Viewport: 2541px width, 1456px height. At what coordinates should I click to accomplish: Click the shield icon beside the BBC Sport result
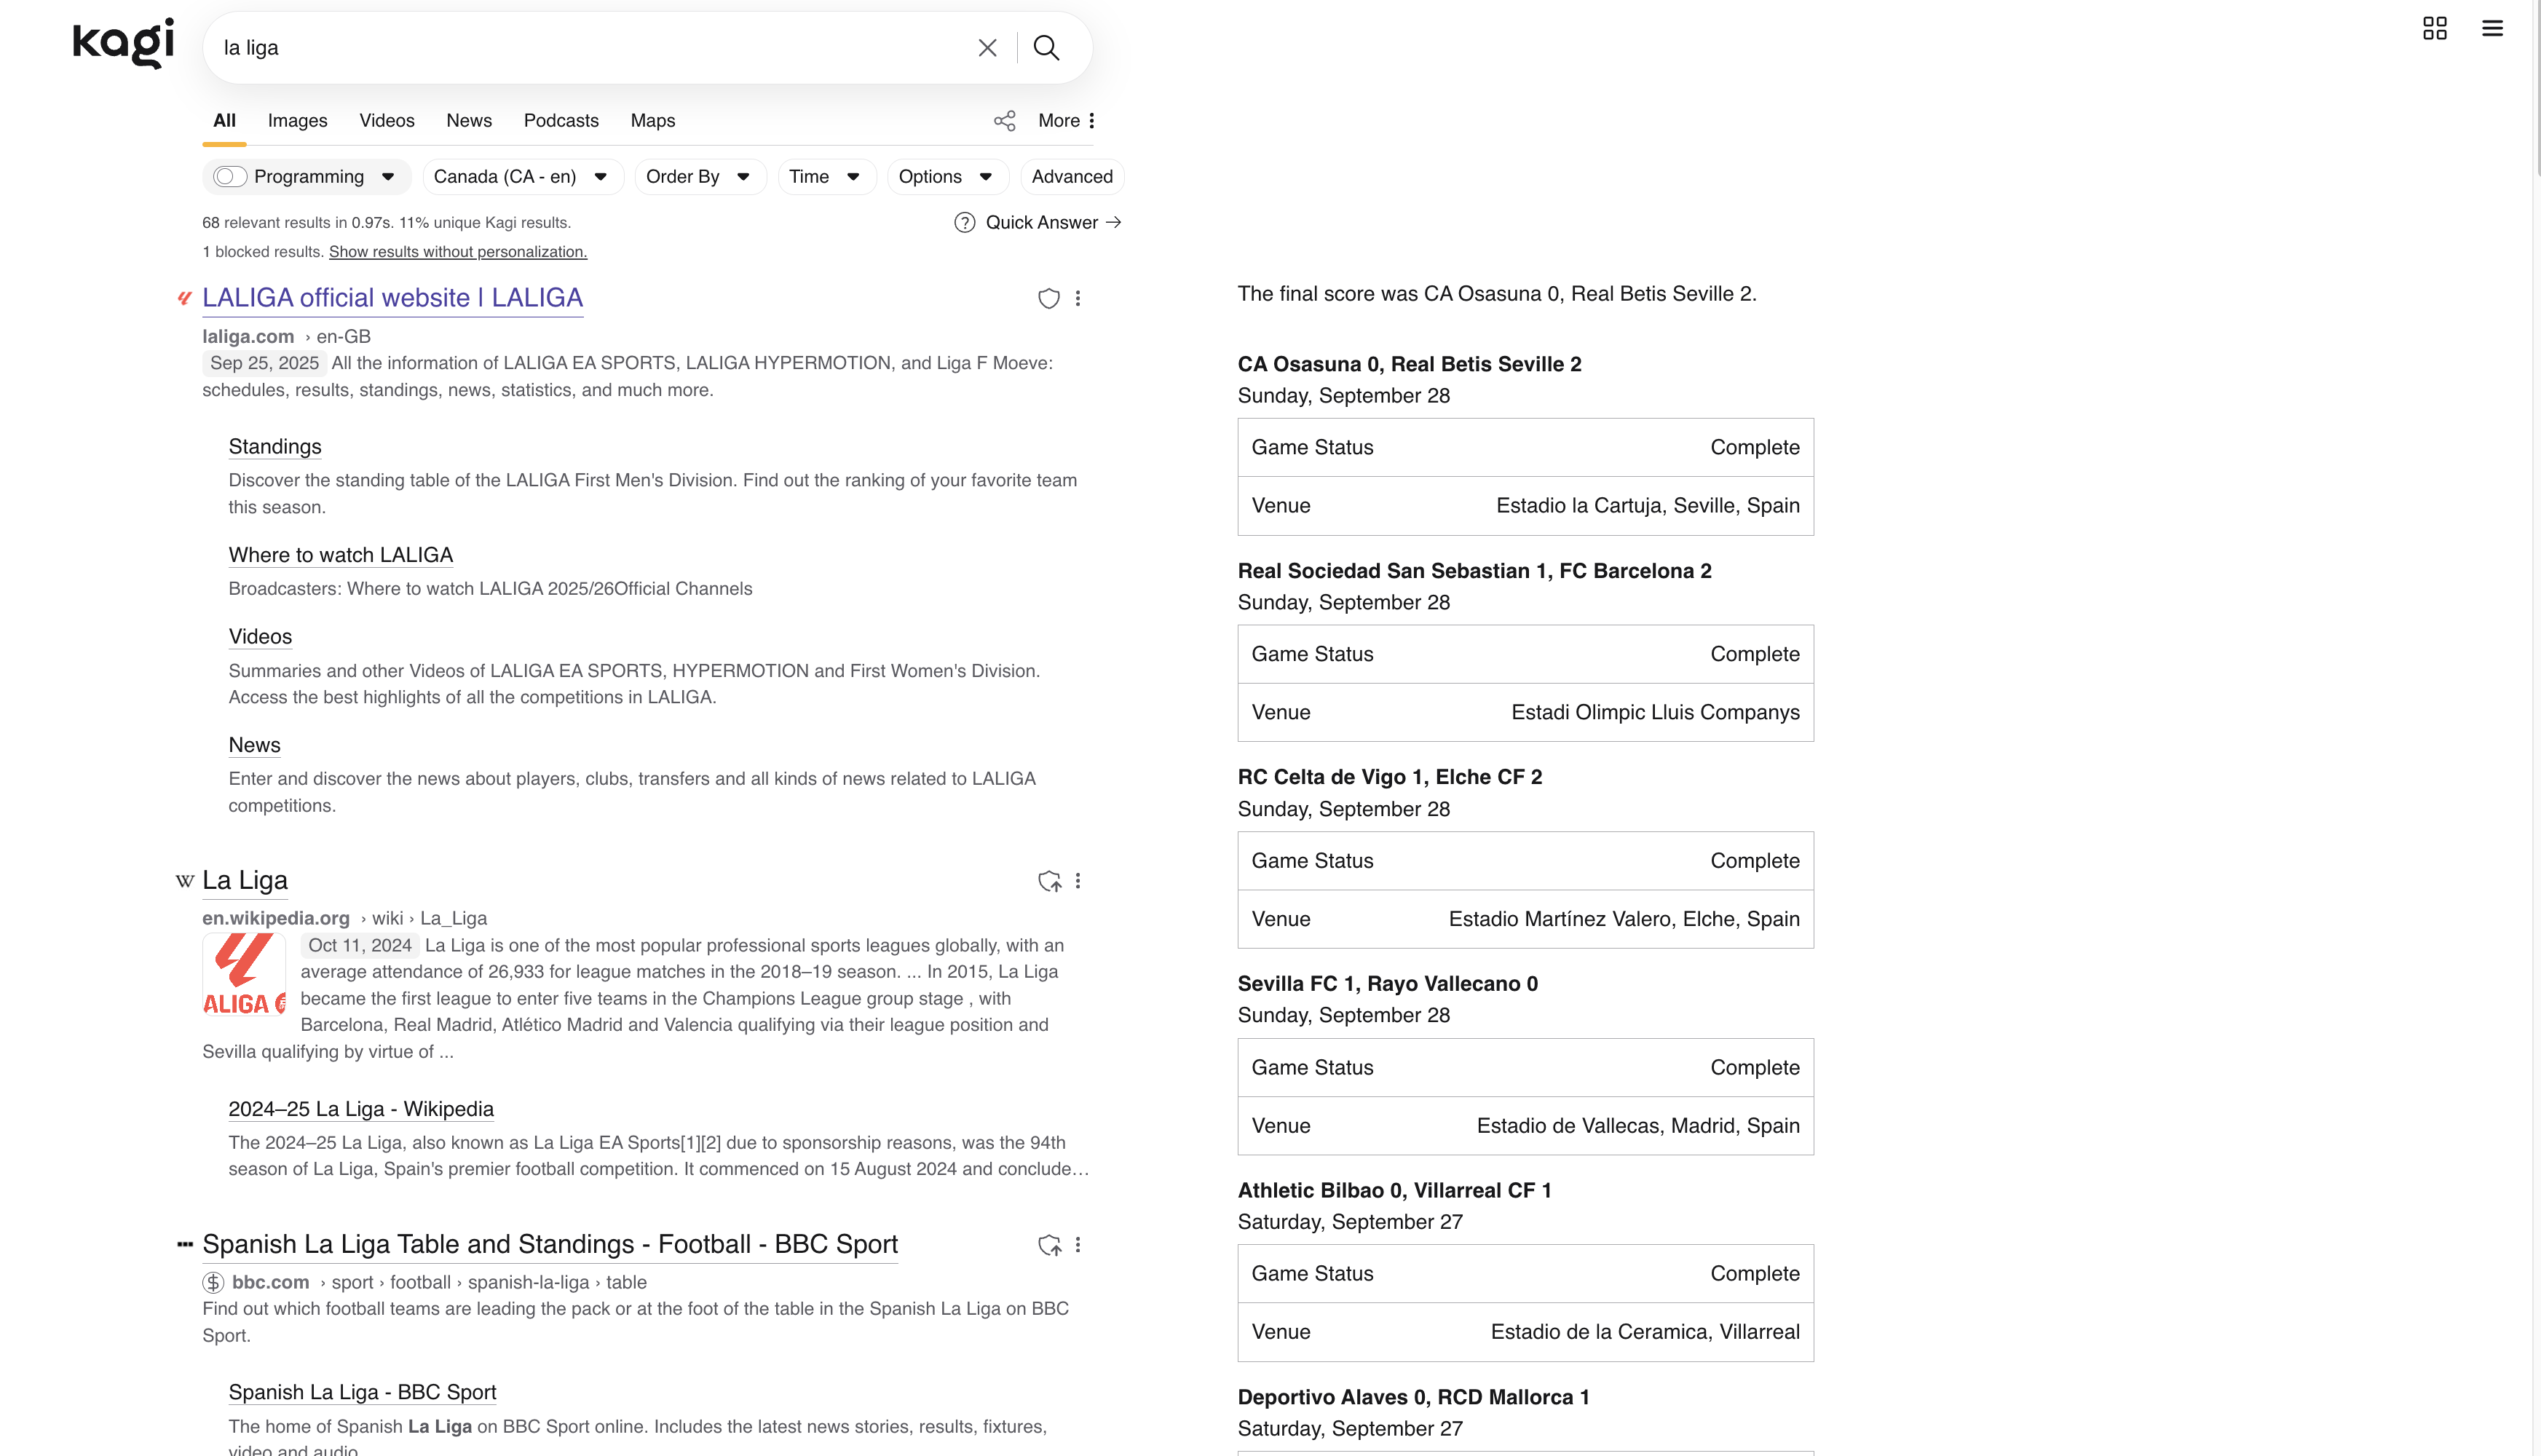1049,1245
